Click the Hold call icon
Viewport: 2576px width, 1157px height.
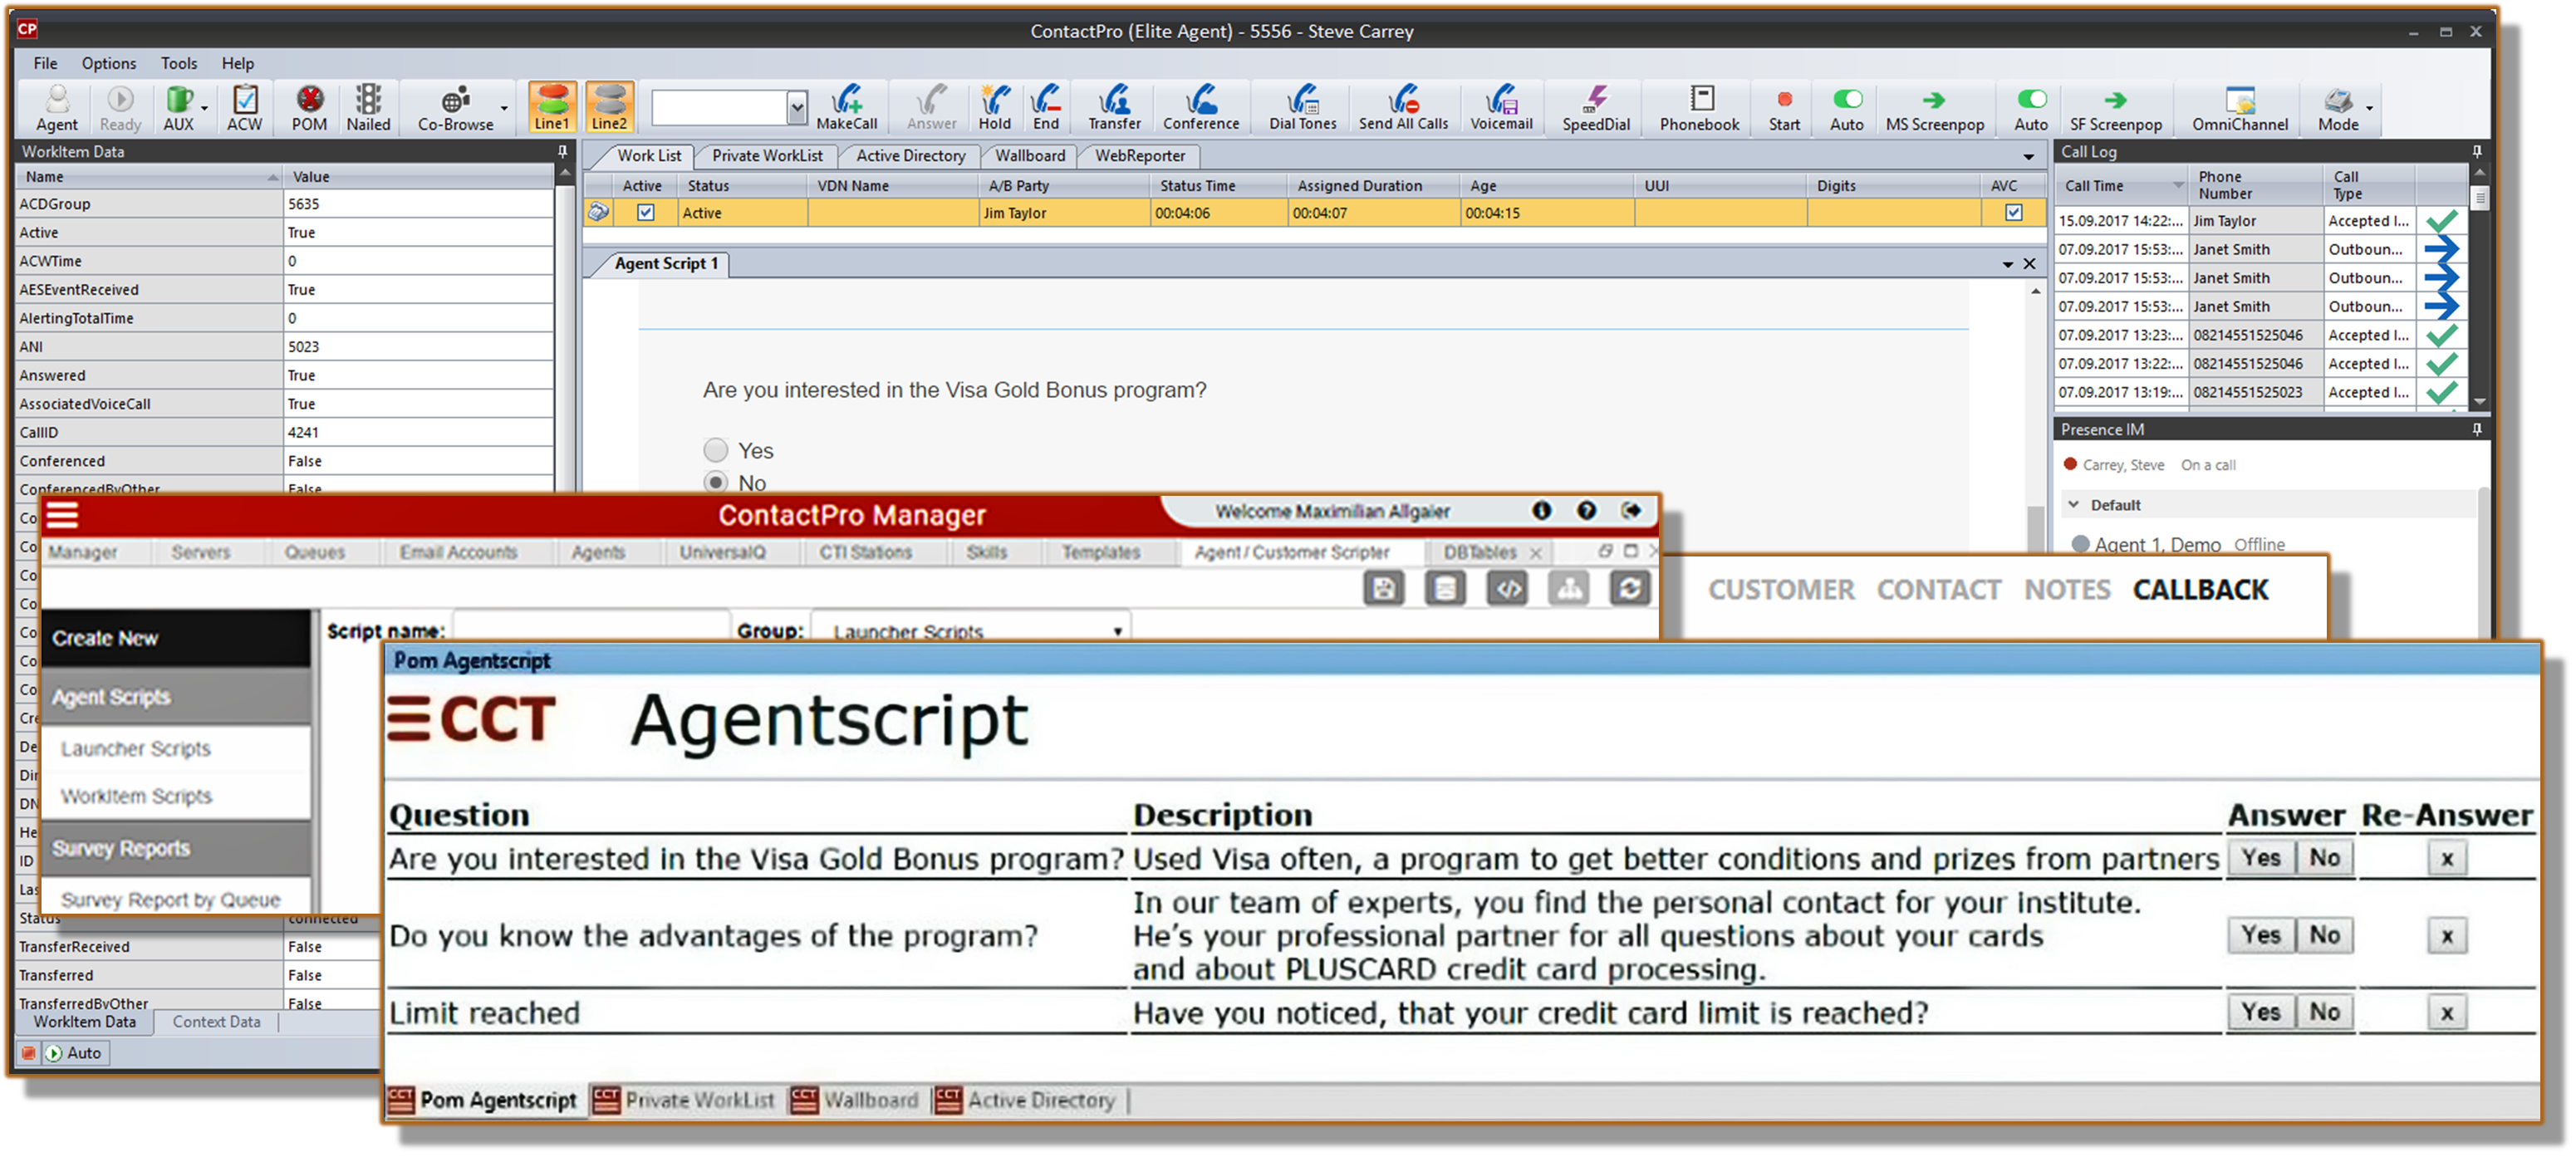point(995,108)
